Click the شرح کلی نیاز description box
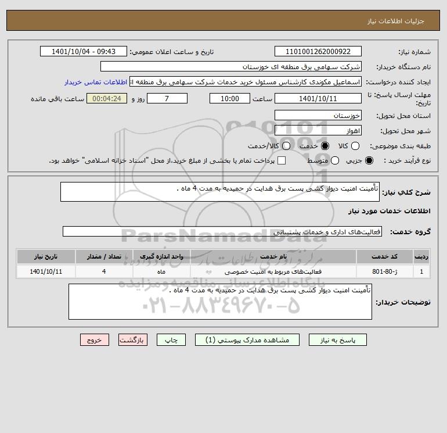This screenshot has width=447, height=433. click(x=220, y=192)
